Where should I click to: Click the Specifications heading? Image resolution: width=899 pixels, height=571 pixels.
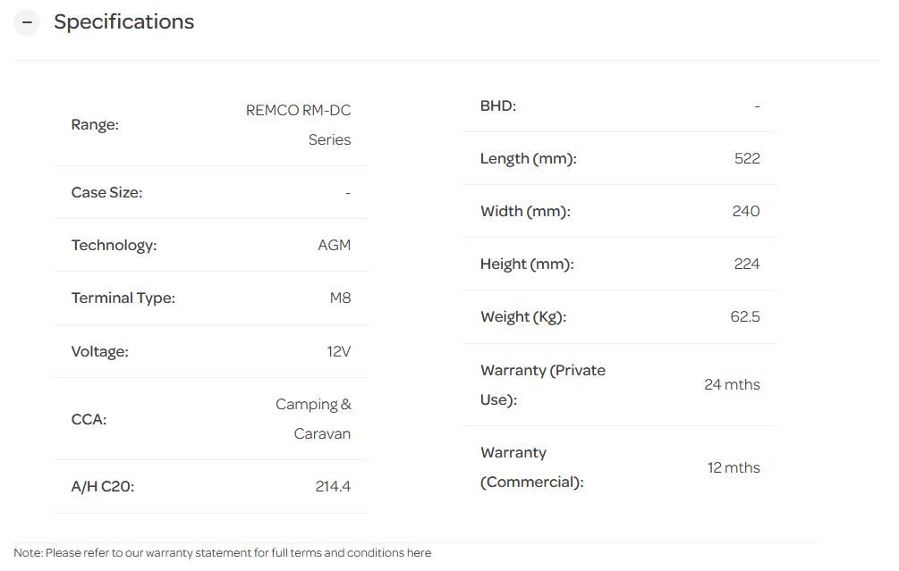123,22
